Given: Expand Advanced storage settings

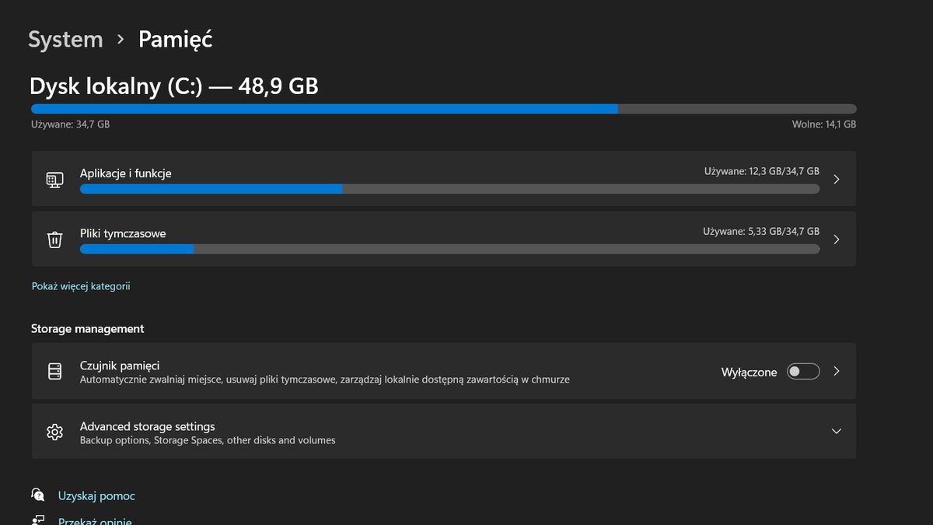Looking at the screenshot, I should [836, 431].
